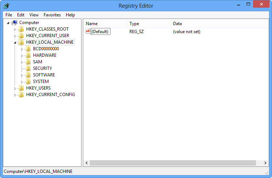
Task: Click the window resize grip in status bar
Action: (267, 173)
